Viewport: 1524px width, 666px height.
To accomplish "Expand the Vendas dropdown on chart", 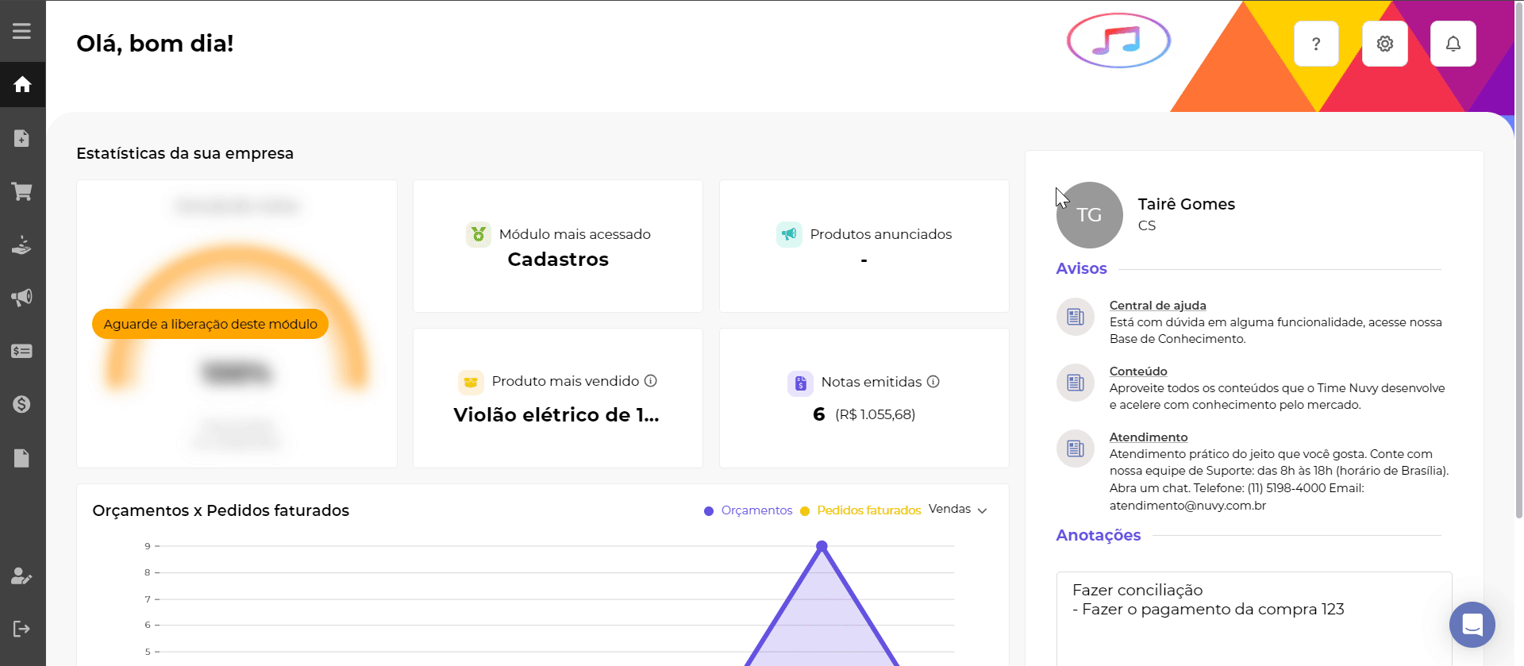I will (x=957, y=510).
